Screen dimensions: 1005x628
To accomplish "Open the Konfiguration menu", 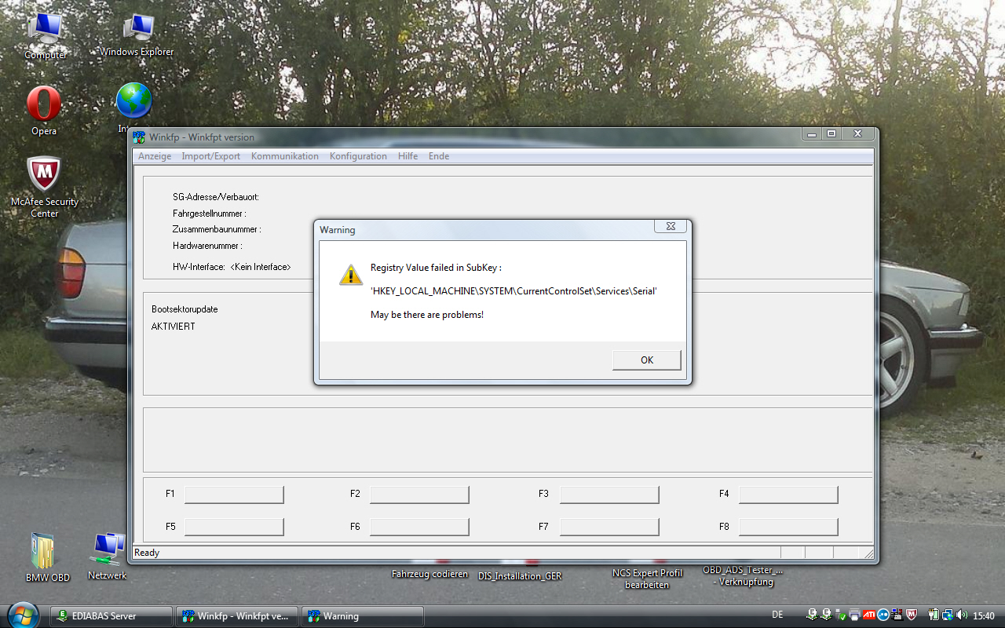I will (x=358, y=156).
